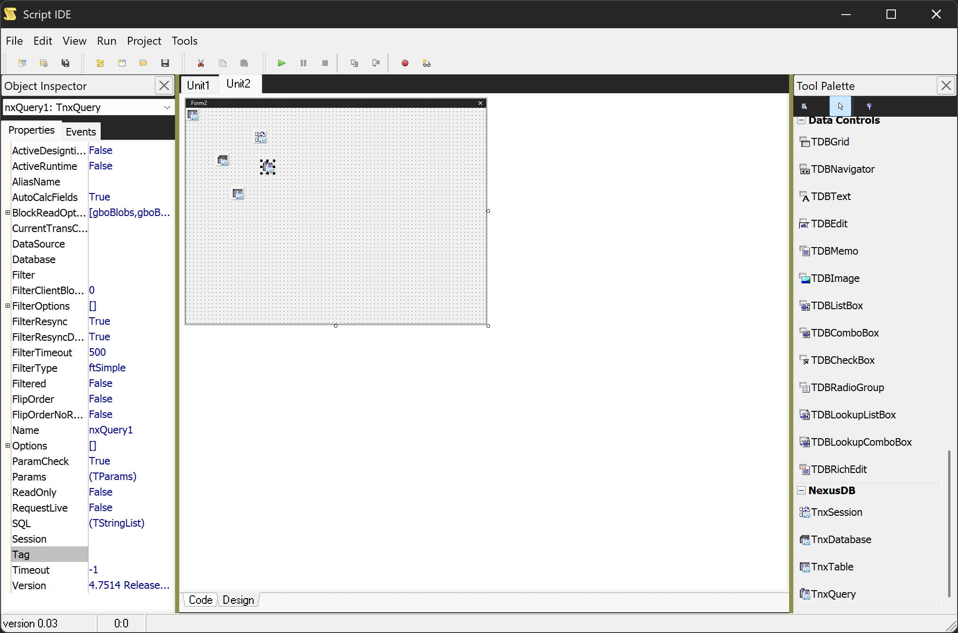Pick TDBNavigator from the Tool Palette
Screen dimensions: 958x633
click(837, 169)
